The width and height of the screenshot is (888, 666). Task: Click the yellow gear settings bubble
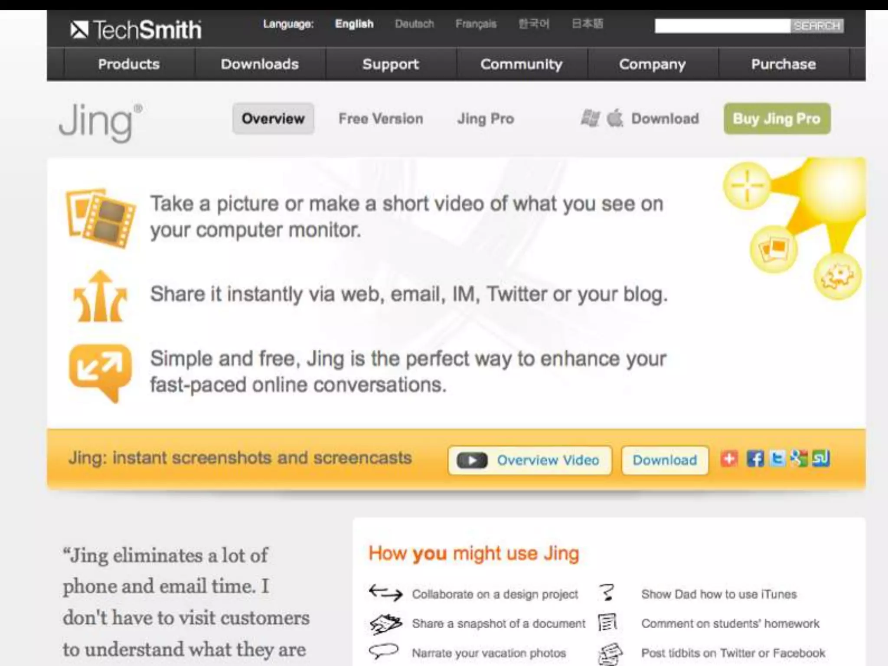click(x=837, y=276)
